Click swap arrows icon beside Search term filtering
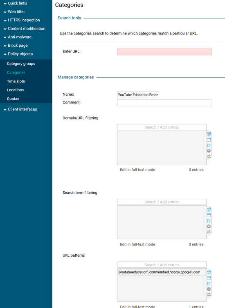The height and width of the screenshot is (308, 225). (209, 232)
